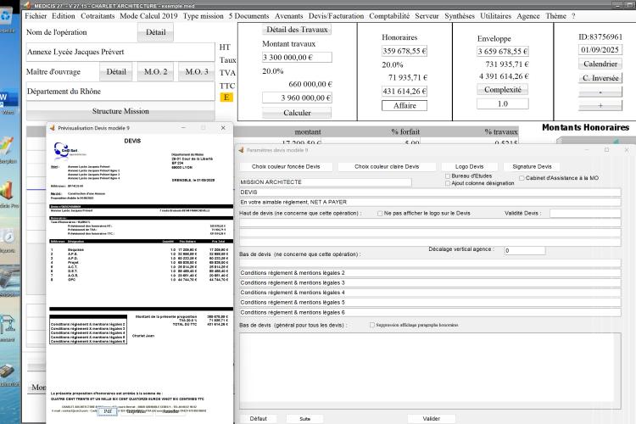Open the Synthèses menu
Image resolution: width=636 pixels, height=424 pixels.
click(460, 16)
